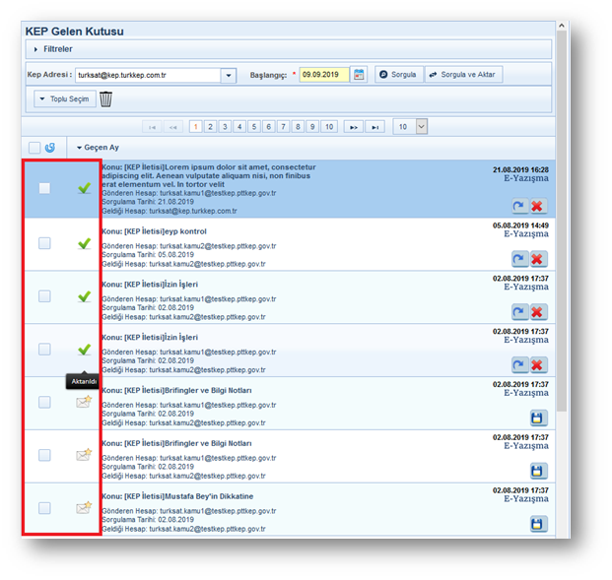The height and width of the screenshot is (580, 612).
Task: Click the trash bin delete icon
Action: (x=106, y=98)
